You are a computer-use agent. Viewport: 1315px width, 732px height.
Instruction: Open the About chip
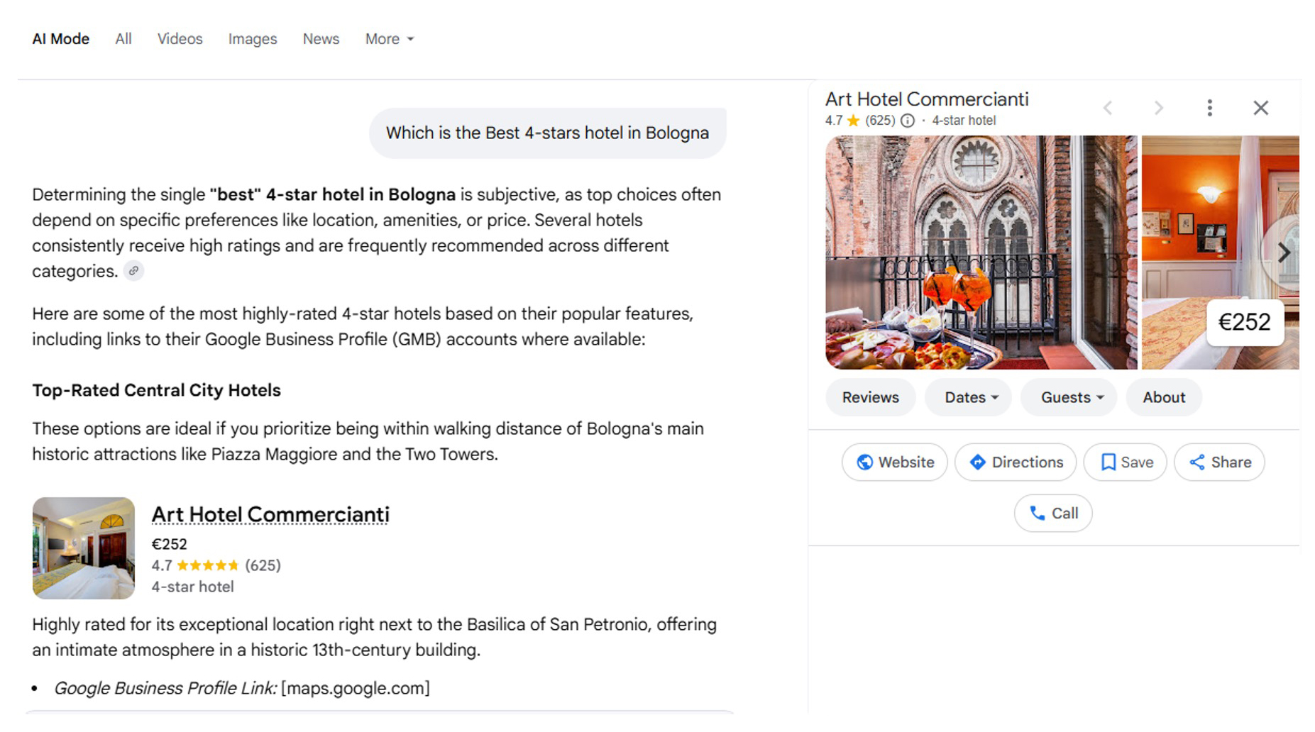(x=1164, y=397)
